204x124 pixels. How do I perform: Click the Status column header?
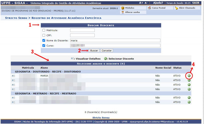click(x=177, y=68)
